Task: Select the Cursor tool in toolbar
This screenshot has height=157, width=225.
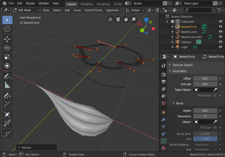Action: pyautogui.click(x=7, y=29)
